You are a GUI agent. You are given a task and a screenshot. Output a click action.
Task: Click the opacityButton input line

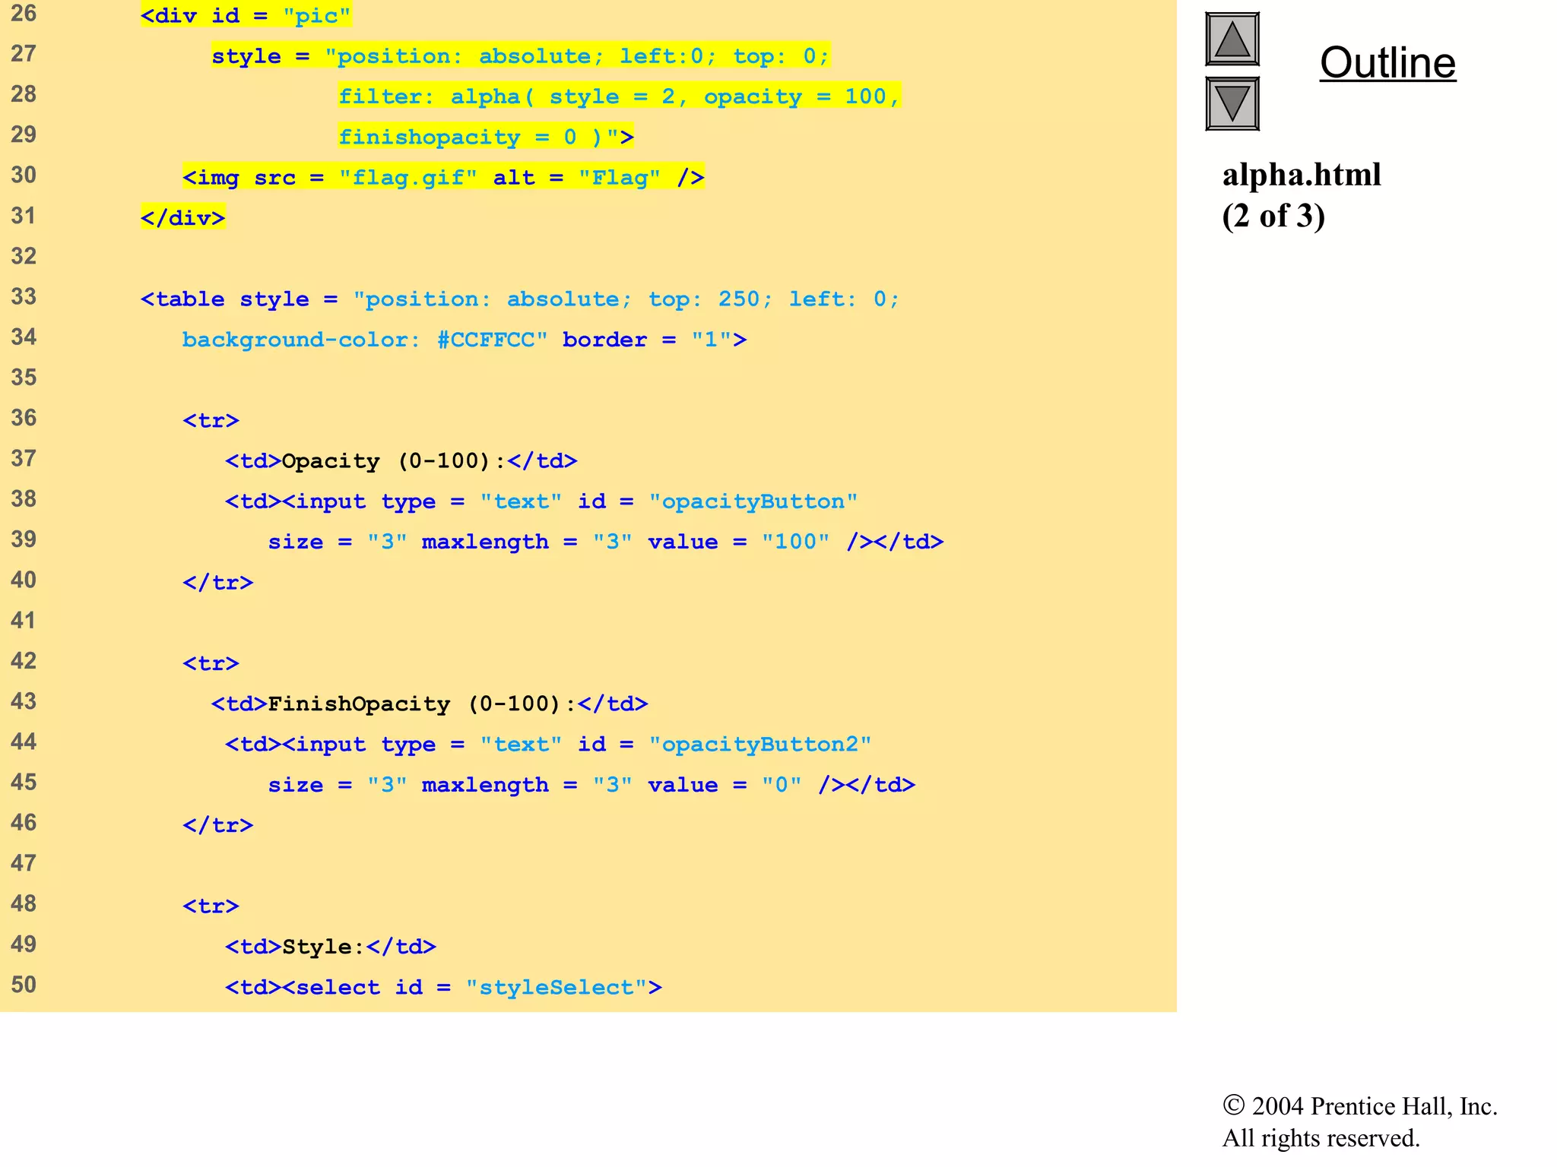click(541, 501)
